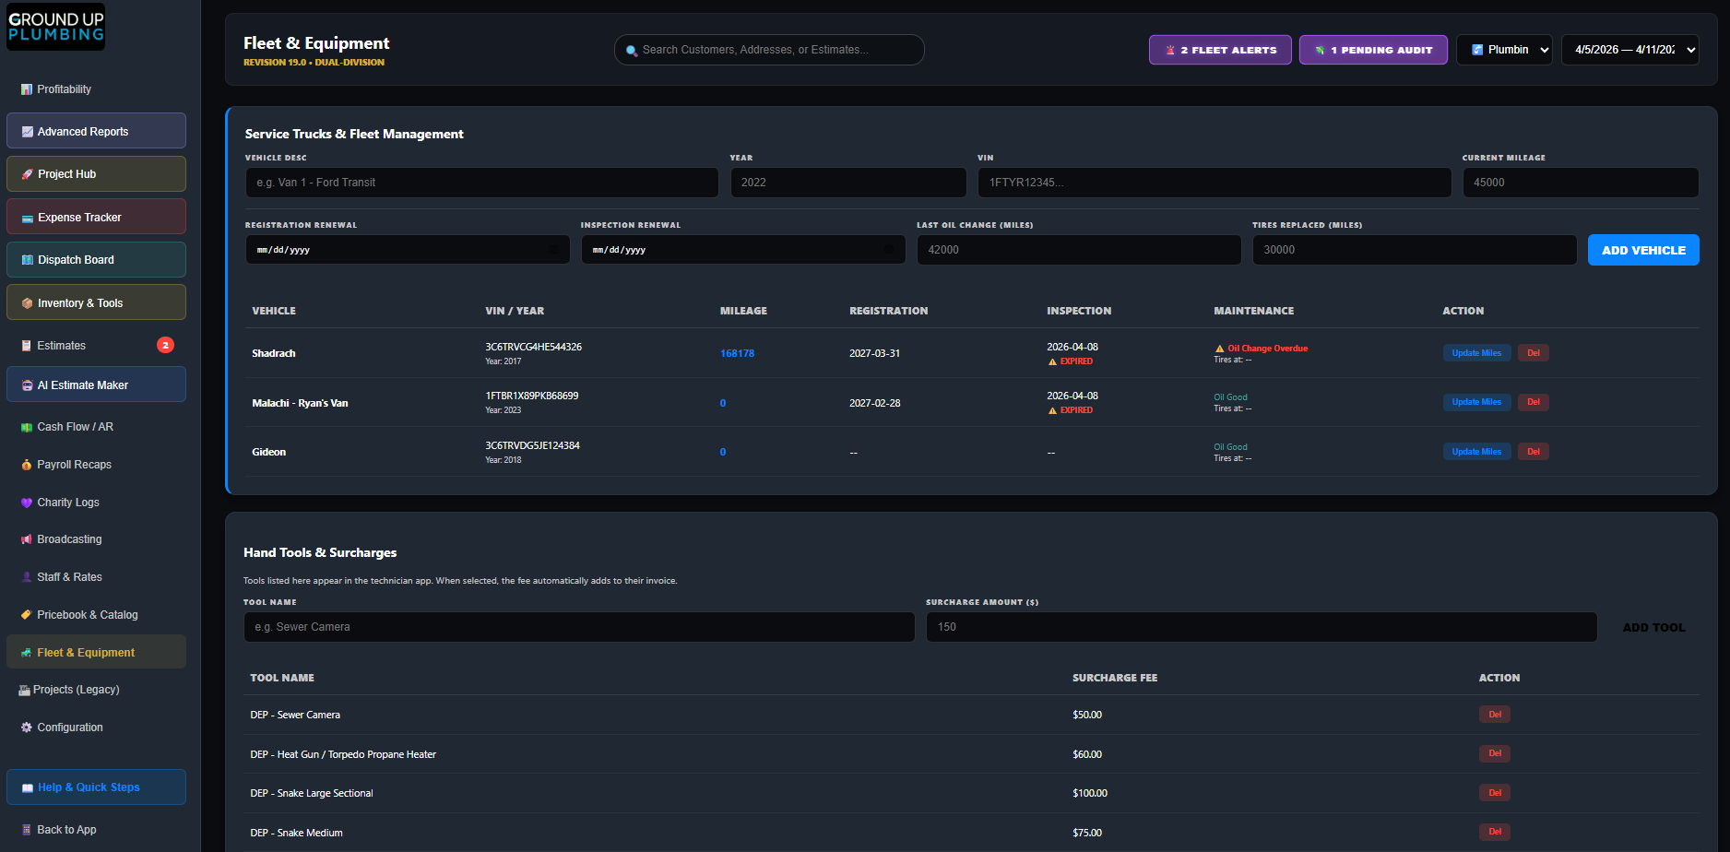
Task: Open the Inspection Renewal date picker
Action: [889, 250]
